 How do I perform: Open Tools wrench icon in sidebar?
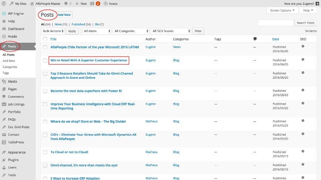(x=4, y=175)
